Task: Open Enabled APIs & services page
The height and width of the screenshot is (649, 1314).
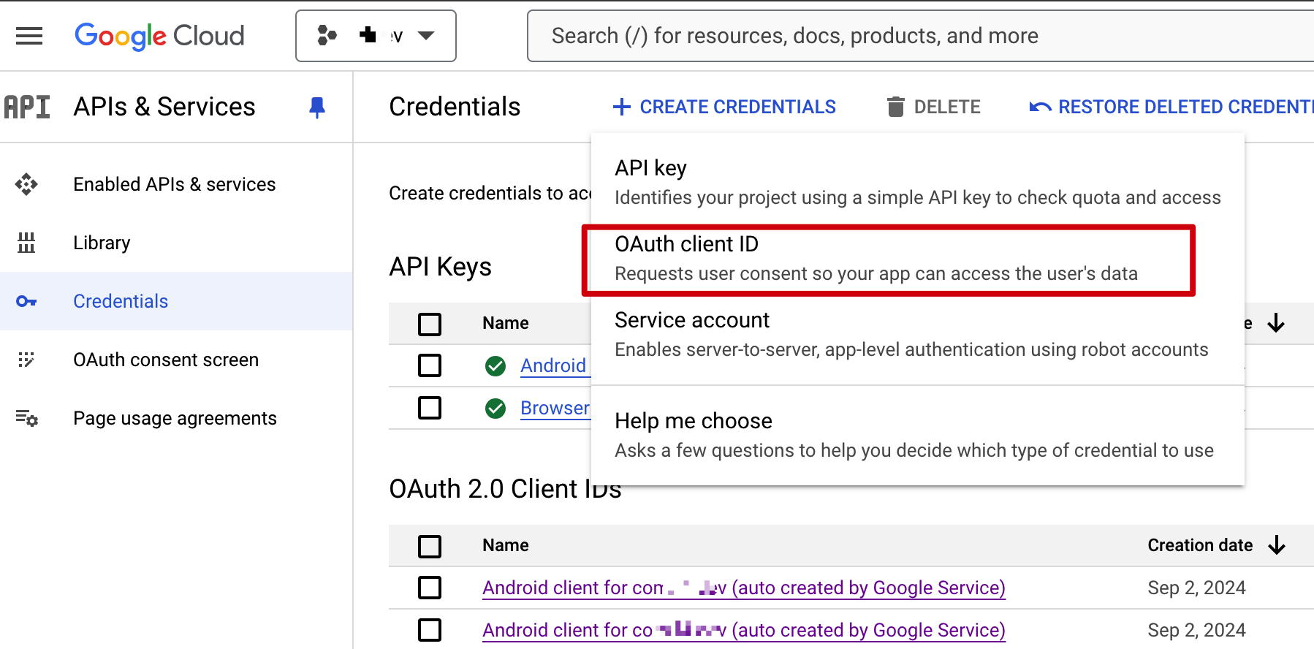Action: (x=176, y=184)
